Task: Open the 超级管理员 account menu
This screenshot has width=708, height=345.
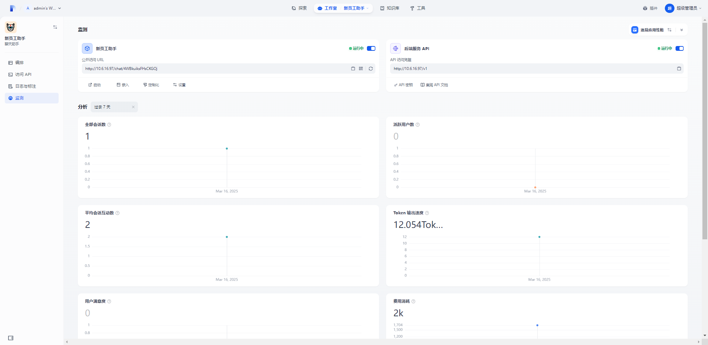Action: click(x=683, y=8)
